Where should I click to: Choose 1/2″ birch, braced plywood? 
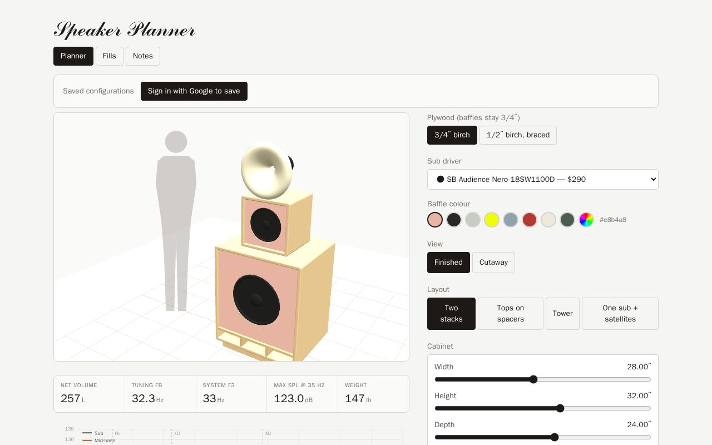pos(518,135)
